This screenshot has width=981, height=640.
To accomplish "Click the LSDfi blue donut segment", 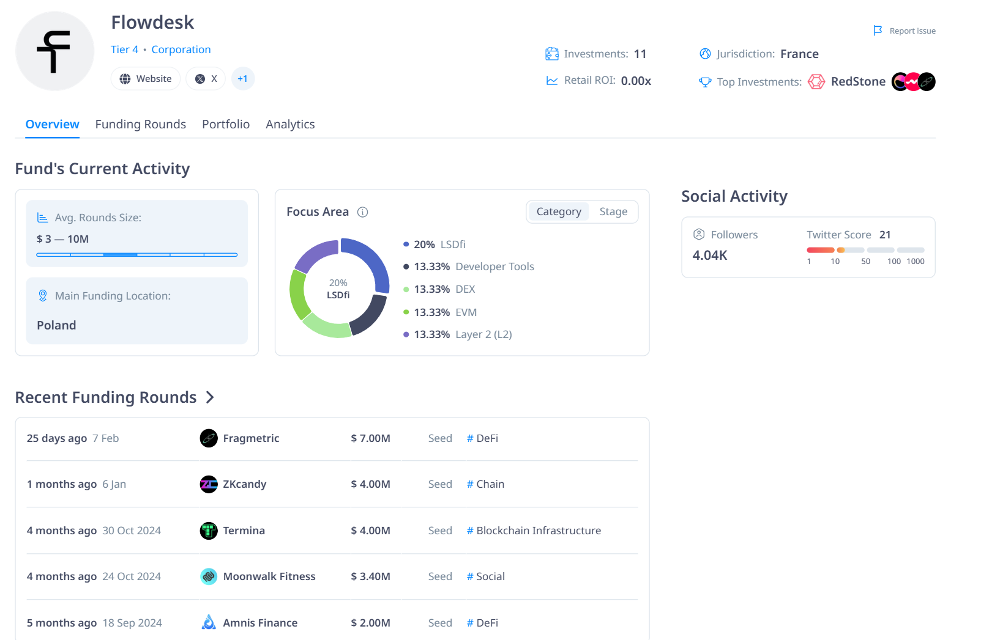I will tap(375, 260).
